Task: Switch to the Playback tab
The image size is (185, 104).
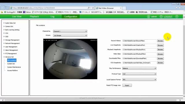Action: [x=34, y=17]
